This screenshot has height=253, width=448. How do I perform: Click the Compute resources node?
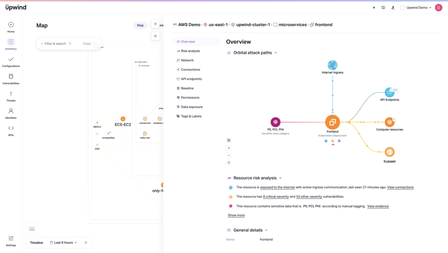389,122
